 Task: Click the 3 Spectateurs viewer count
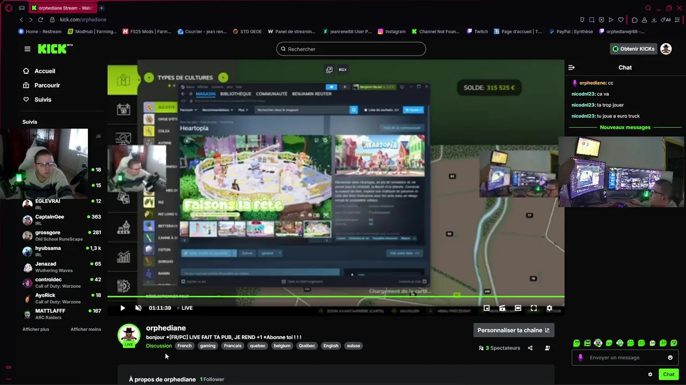(x=499, y=348)
